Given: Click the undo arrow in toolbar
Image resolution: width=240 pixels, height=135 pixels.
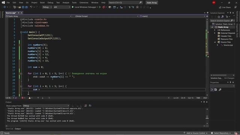Looking at the screenshot, I should (x=31, y=7).
